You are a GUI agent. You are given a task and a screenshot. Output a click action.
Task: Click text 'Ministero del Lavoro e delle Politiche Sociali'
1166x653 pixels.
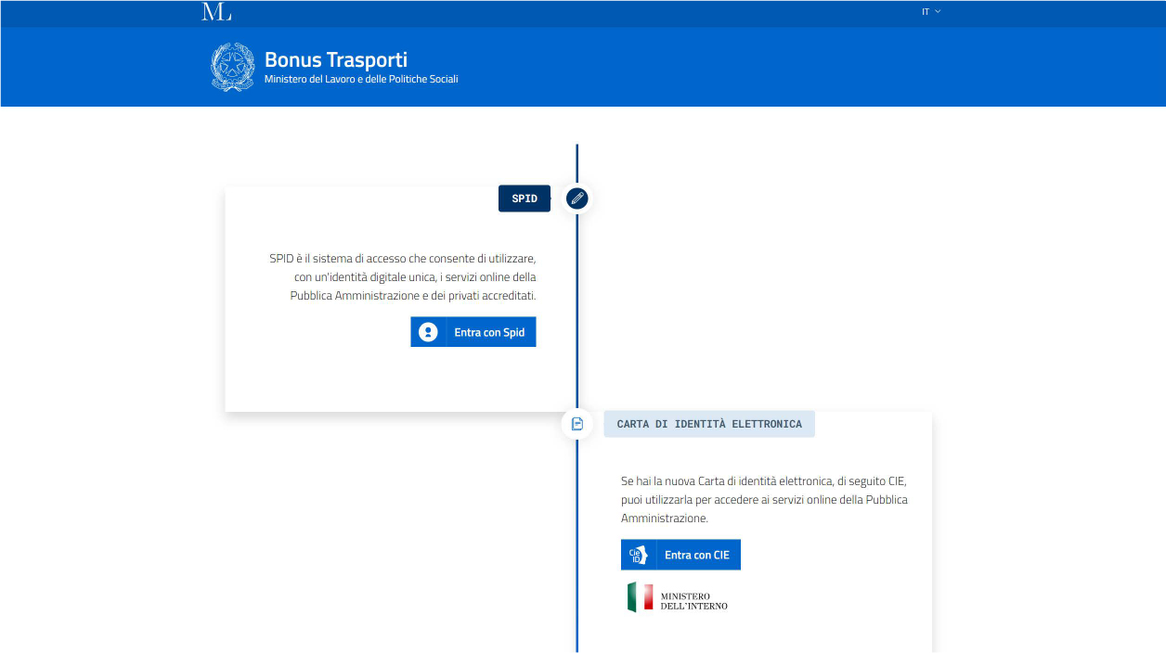point(361,79)
